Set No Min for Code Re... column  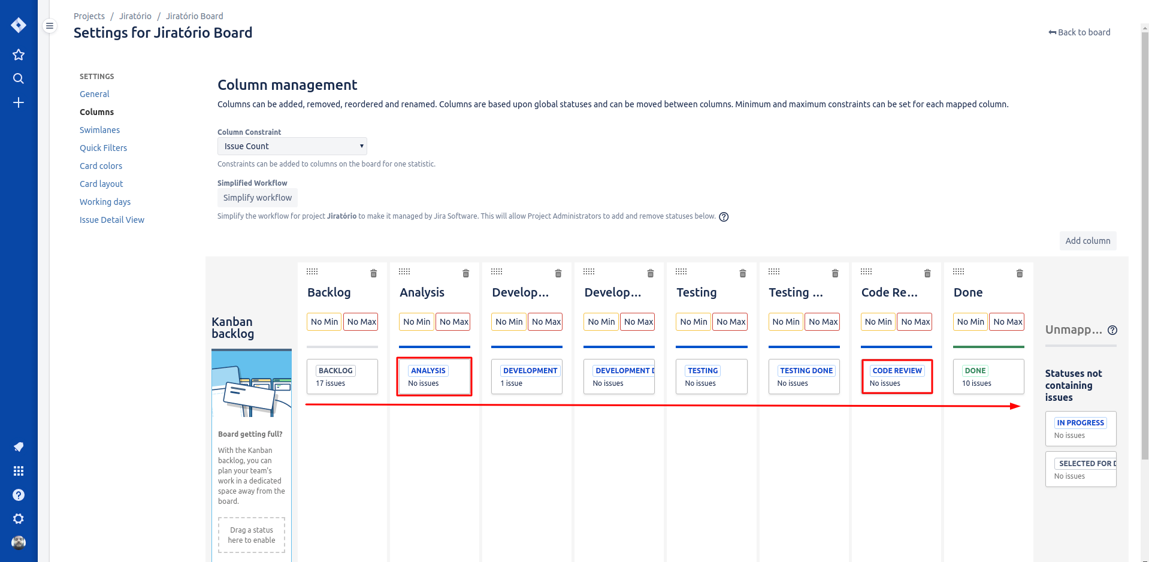point(878,322)
